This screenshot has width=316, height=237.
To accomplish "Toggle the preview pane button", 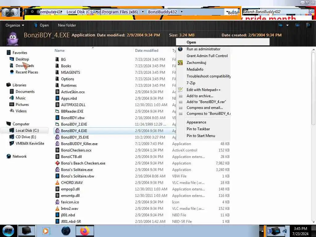I will [x=297, y=25].
